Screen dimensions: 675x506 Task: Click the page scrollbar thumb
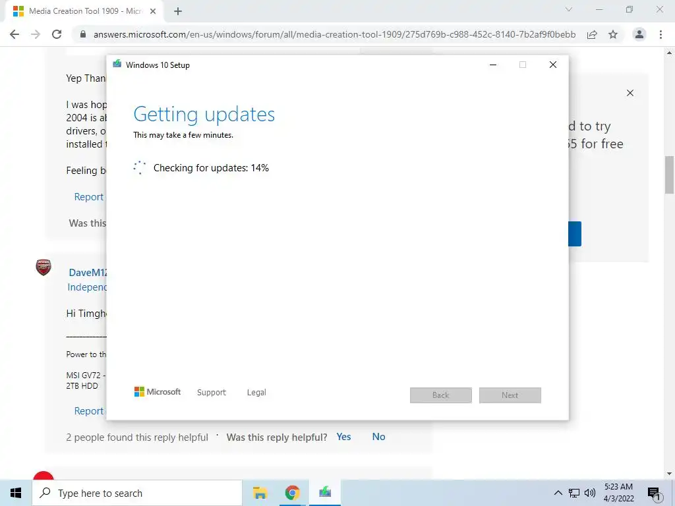(669, 175)
